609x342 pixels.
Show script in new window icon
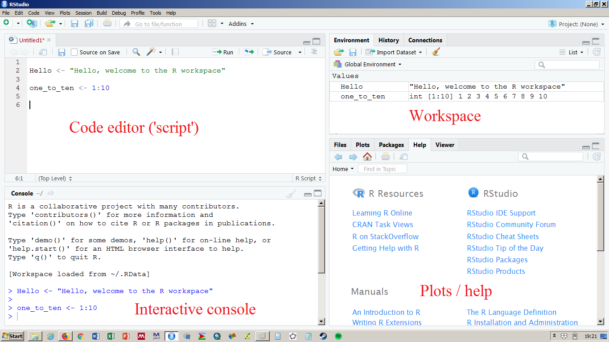pos(43,52)
